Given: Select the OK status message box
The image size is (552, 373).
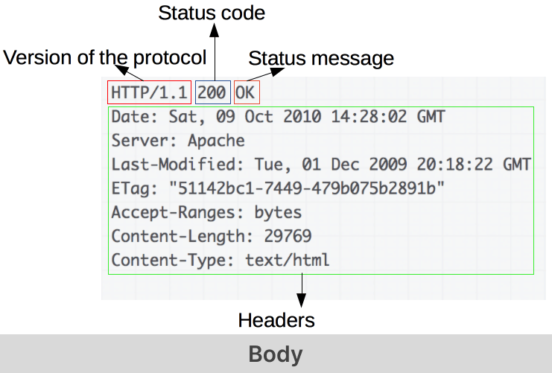Looking at the screenshot, I should [x=245, y=92].
